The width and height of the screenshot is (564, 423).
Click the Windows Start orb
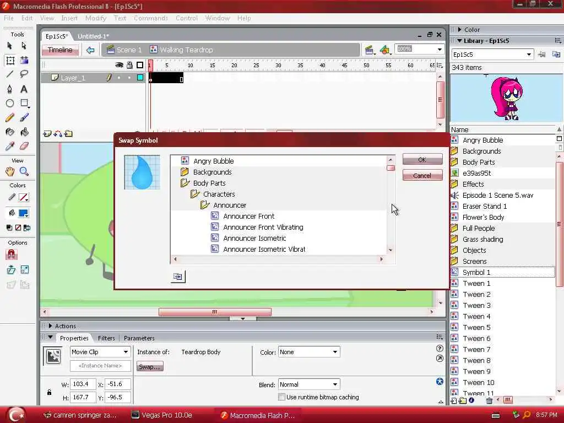point(17,415)
